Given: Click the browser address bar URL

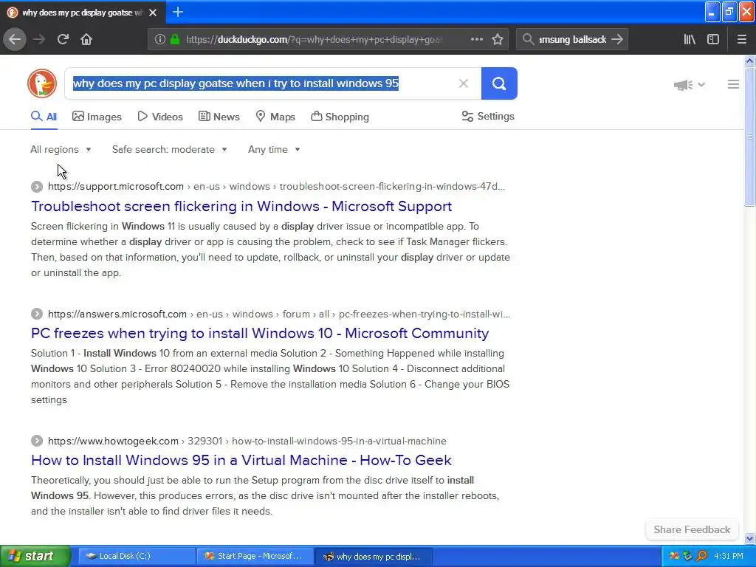Looking at the screenshot, I should (x=314, y=40).
